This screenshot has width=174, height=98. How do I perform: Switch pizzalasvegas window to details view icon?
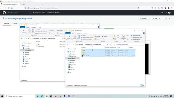coord(141,85)
